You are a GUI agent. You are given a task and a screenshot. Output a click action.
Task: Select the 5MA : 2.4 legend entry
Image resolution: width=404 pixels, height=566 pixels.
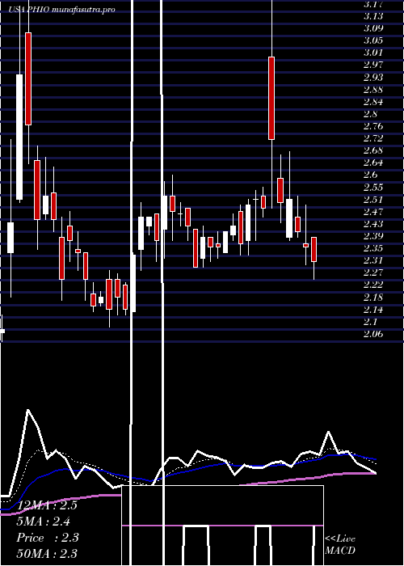tap(44, 522)
